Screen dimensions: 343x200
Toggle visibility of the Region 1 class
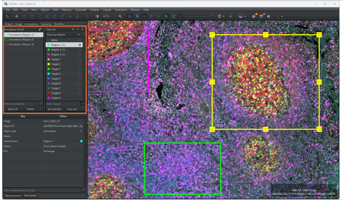(79, 44)
